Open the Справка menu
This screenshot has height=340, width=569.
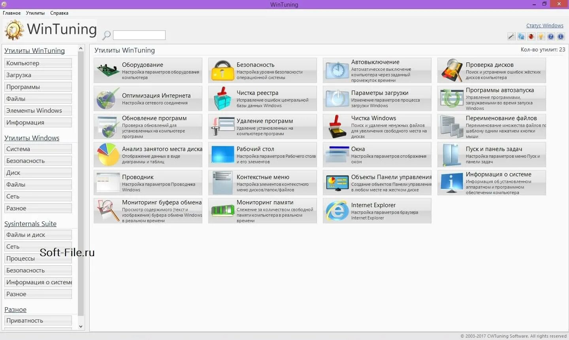(59, 13)
